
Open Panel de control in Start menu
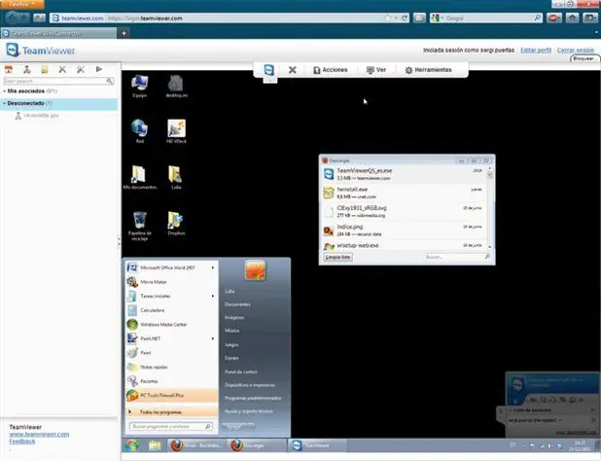(241, 372)
